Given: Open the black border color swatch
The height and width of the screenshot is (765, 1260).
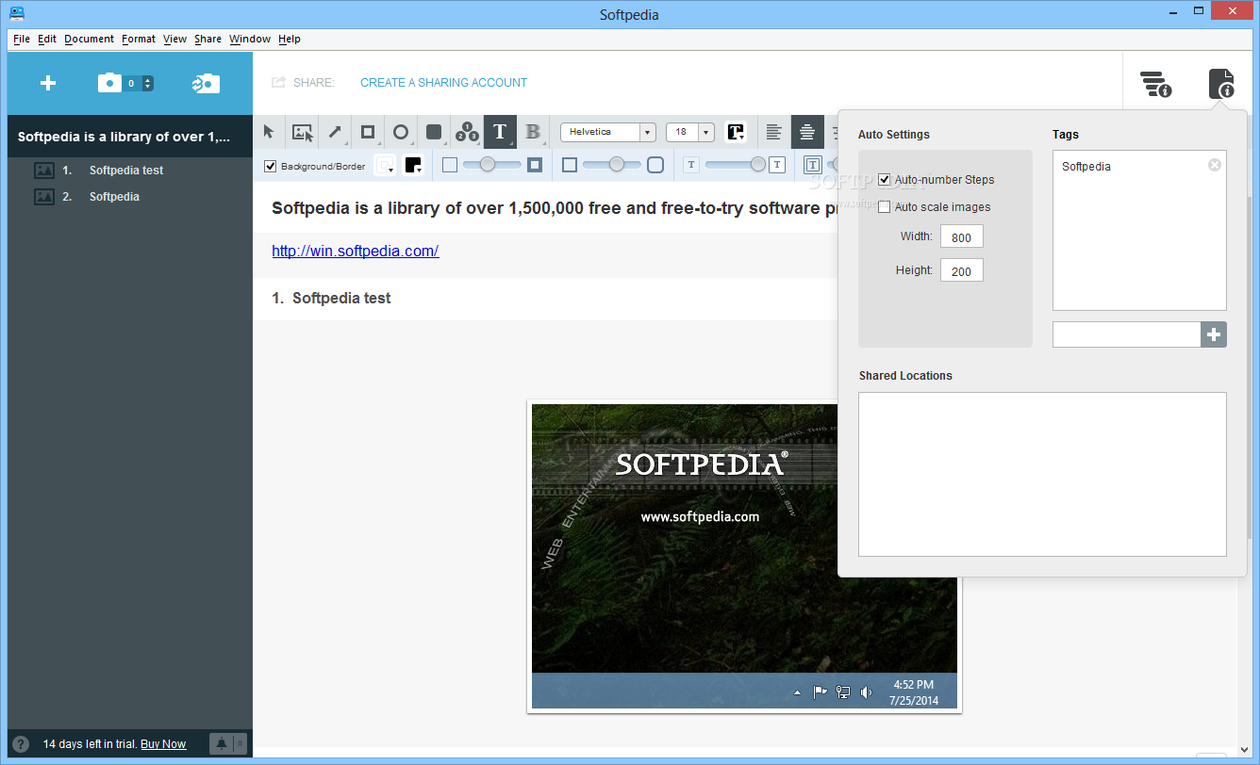Looking at the screenshot, I should click(x=413, y=165).
